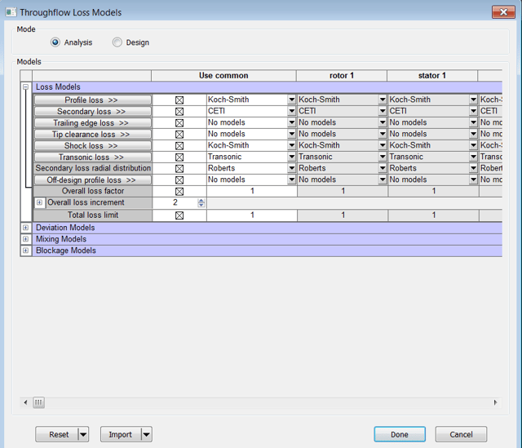Open rotor 1 Secondary loss dropdown
This screenshot has width=522, height=448.
pos(383,111)
